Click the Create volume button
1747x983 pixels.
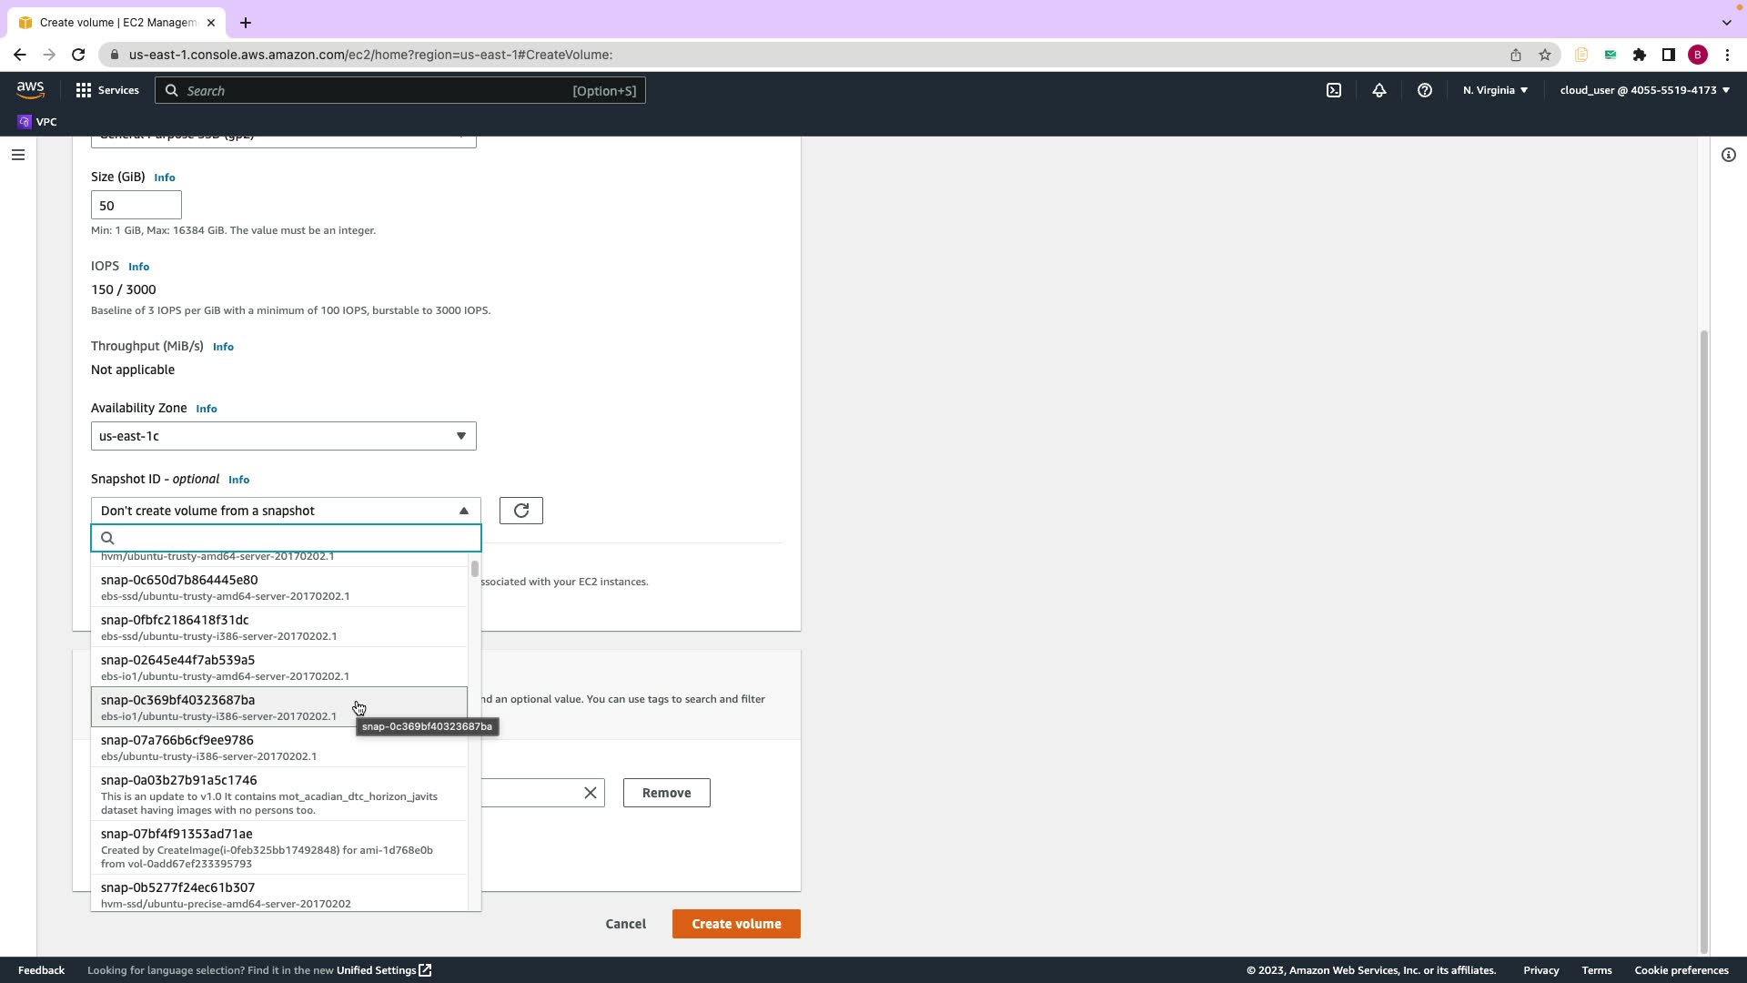[735, 924]
